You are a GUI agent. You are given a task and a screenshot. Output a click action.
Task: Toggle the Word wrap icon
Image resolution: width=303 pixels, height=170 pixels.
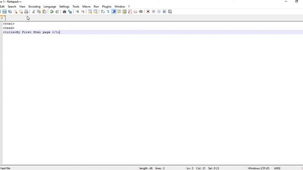[103, 11]
